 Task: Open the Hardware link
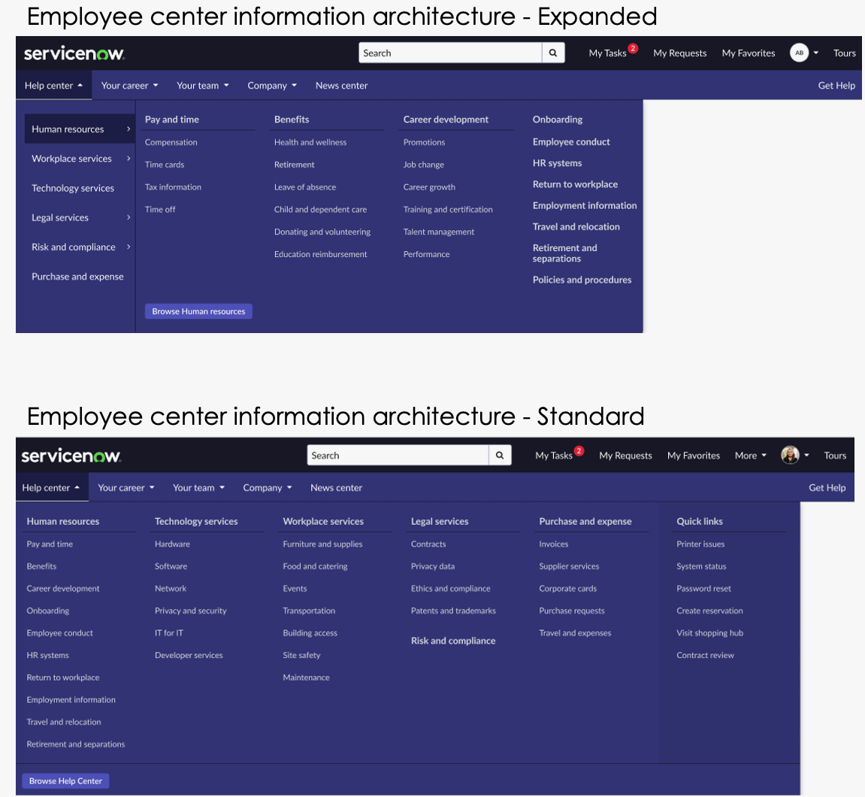(x=172, y=544)
